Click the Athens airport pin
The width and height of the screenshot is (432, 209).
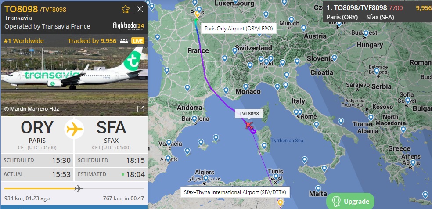point(413,163)
